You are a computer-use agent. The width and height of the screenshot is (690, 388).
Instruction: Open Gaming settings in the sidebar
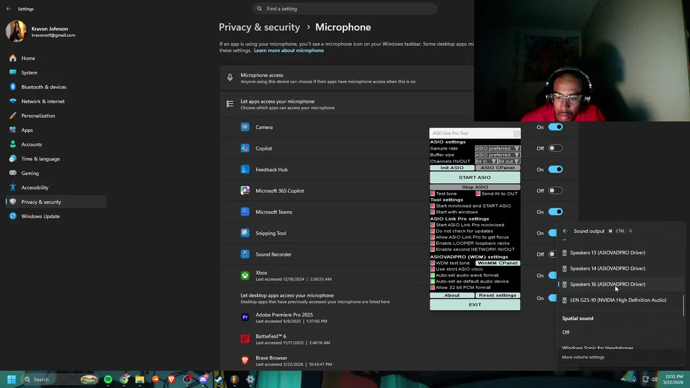tap(56, 173)
